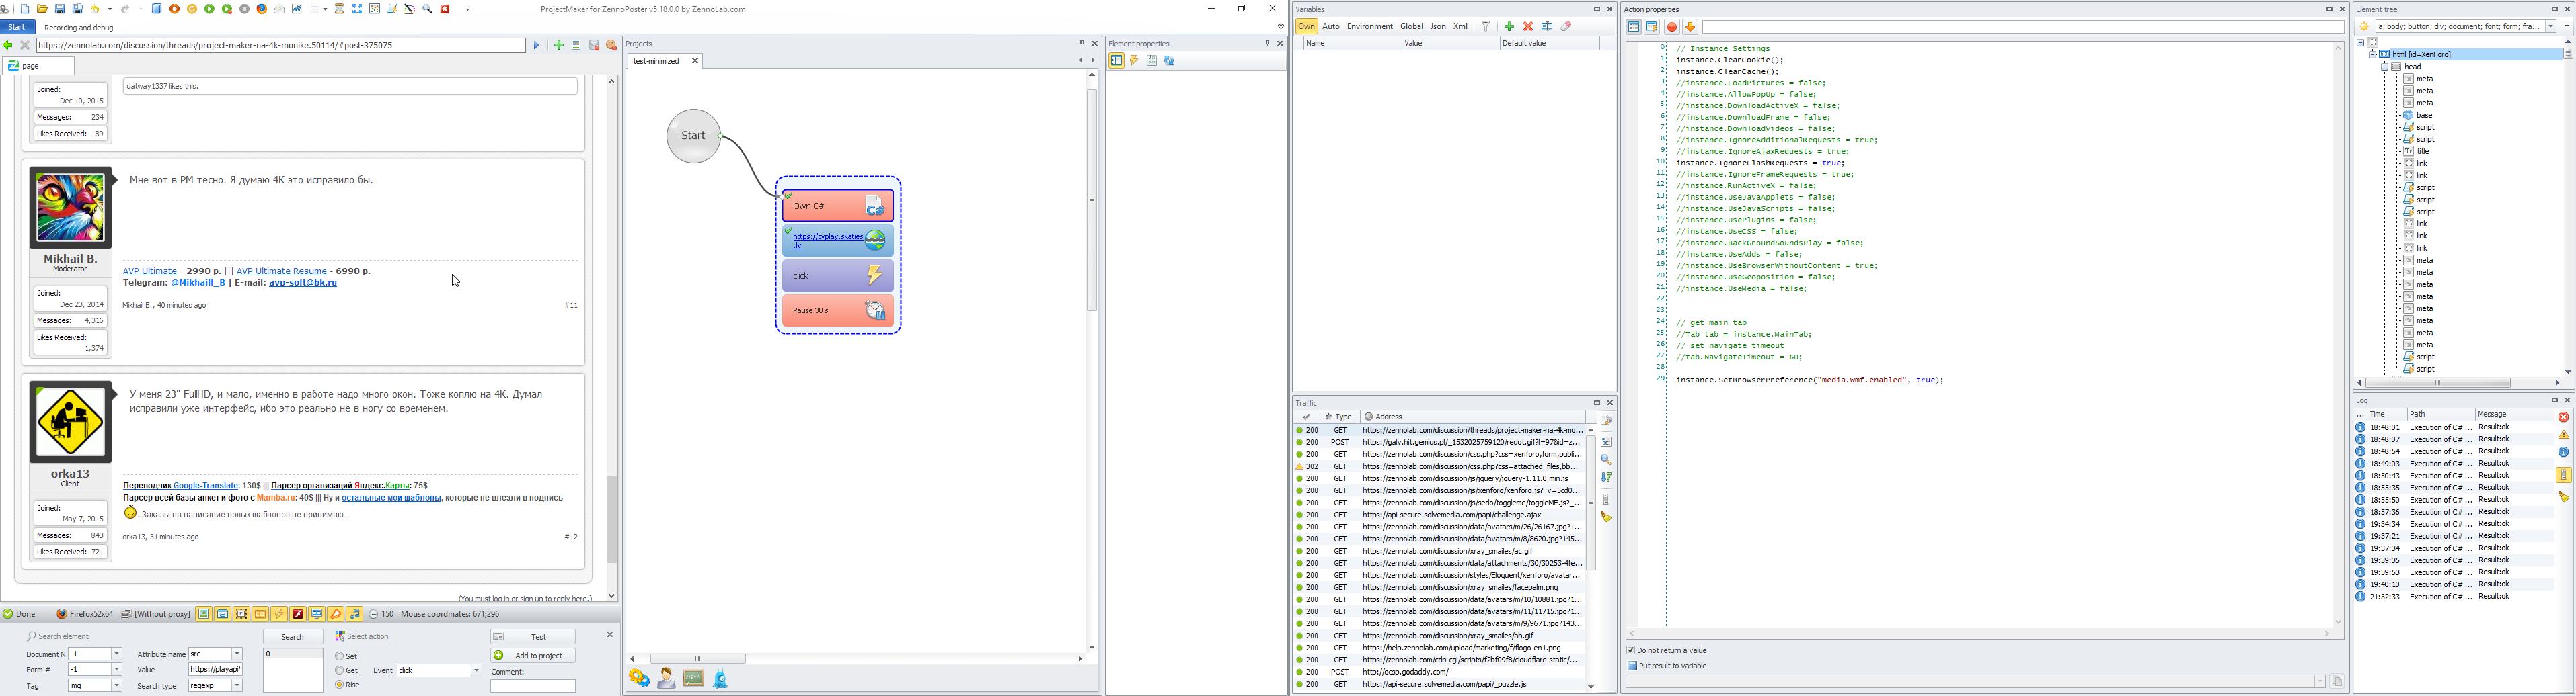This screenshot has width=2576, height=696.
Task: Collapse the html [id=XenForo] tree node
Action: click(2373, 55)
